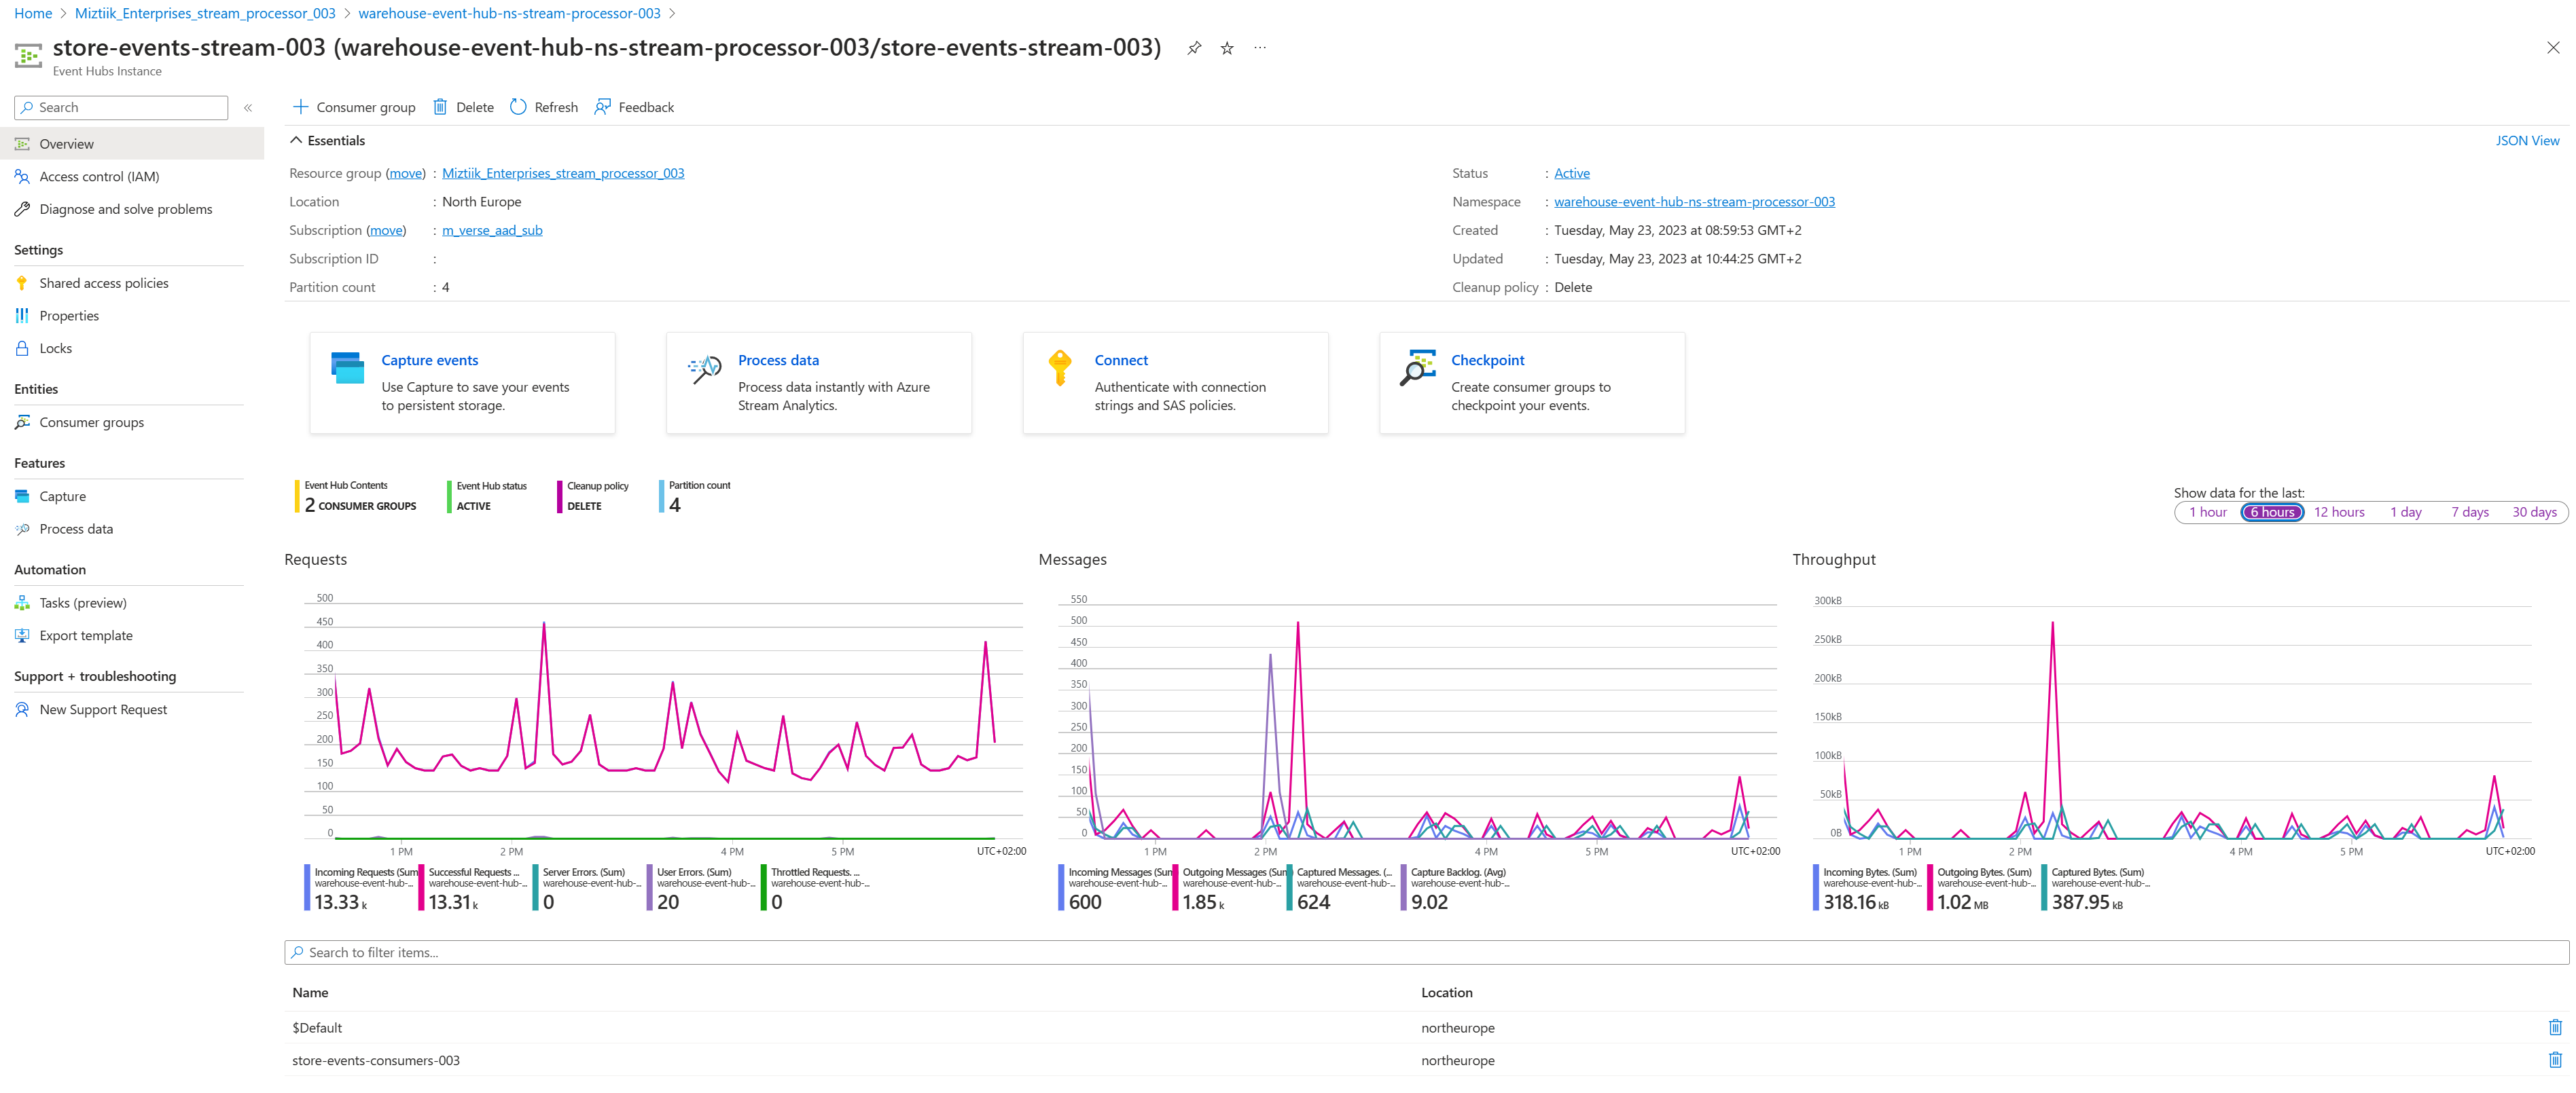This screenshot has height=1093, width=2576.
Task: Open Shared access policies in menu
Action: (104, 284)
